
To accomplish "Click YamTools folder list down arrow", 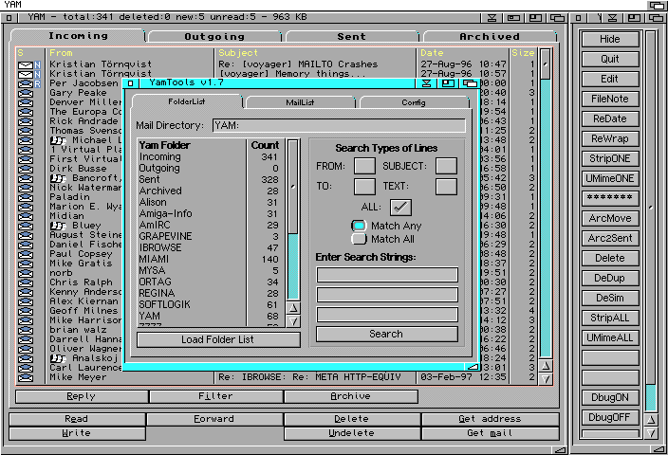I will pos(293,321).
